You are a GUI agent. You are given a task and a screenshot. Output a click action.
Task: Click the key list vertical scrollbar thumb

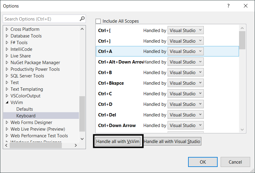242,40
